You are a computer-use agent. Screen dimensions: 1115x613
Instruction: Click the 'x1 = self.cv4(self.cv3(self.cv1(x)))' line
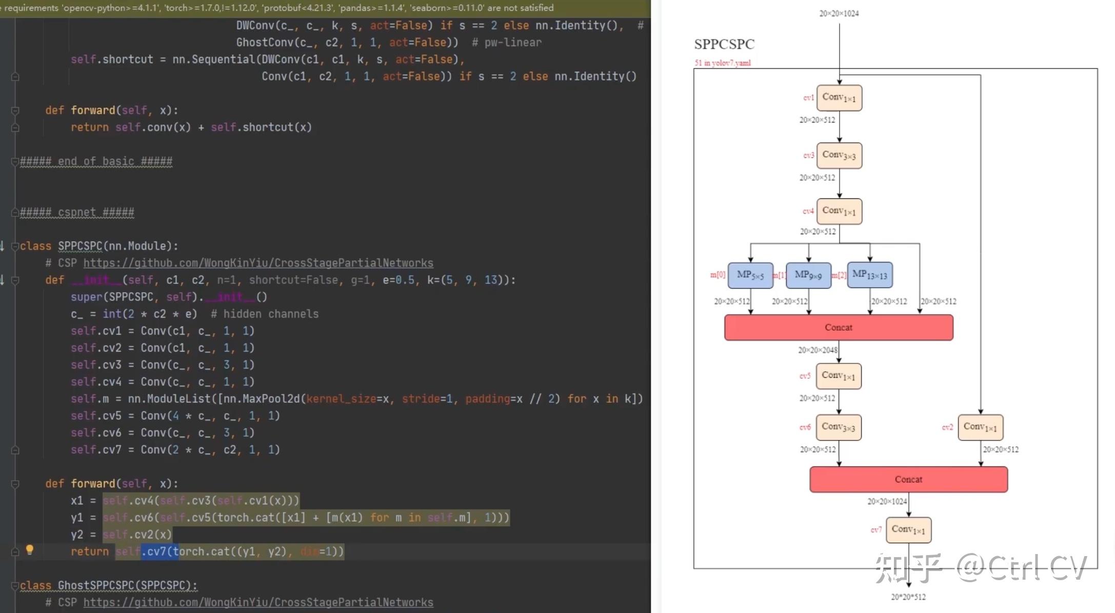click(185, 501)
